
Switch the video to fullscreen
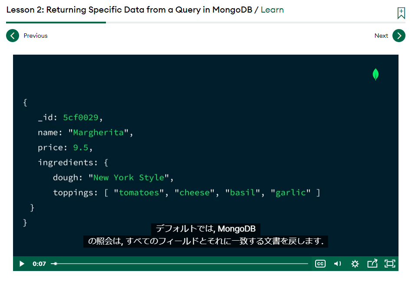[x=390, y=264]
